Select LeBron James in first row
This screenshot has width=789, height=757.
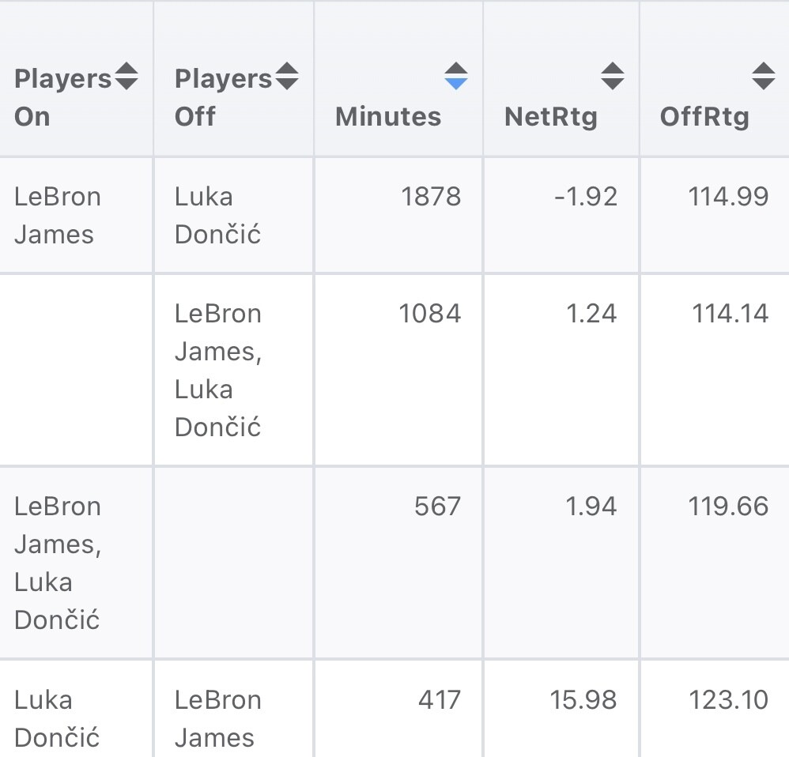[58, 215]
